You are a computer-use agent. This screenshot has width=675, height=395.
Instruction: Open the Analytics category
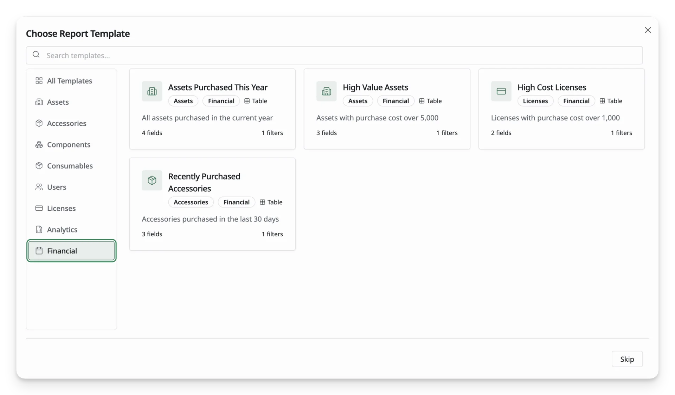71,229
